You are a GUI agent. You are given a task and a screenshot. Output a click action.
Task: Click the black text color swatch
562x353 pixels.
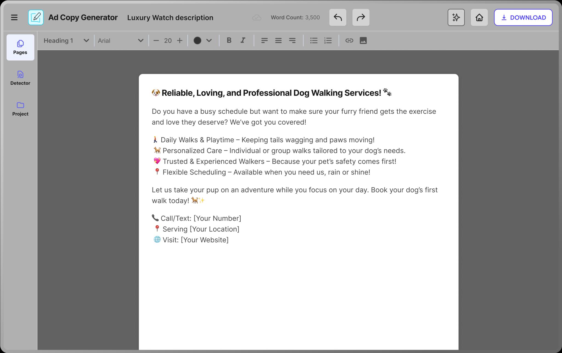pyautogui.click(x=197, y=41)
